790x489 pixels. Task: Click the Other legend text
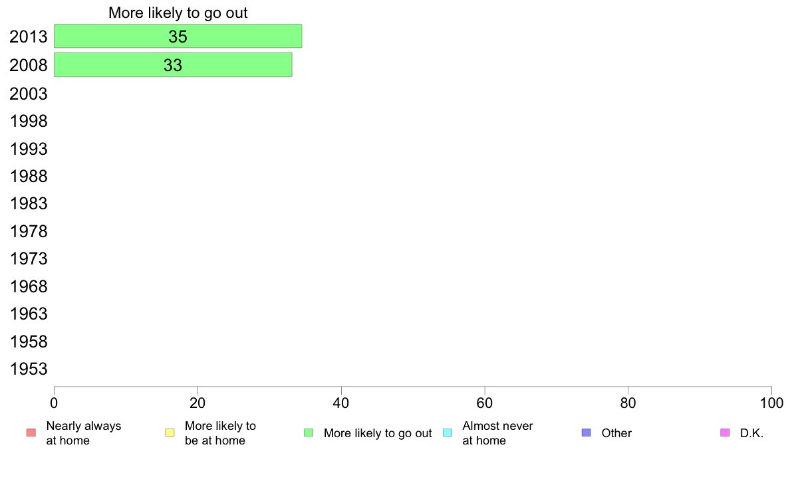coord(616,433)
